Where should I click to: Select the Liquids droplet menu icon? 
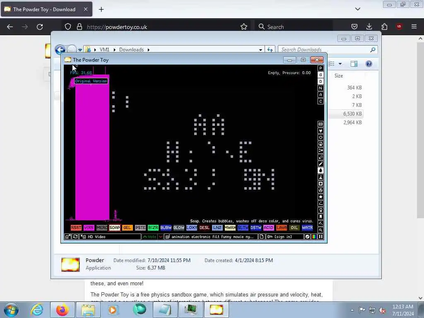click(321, 170)
